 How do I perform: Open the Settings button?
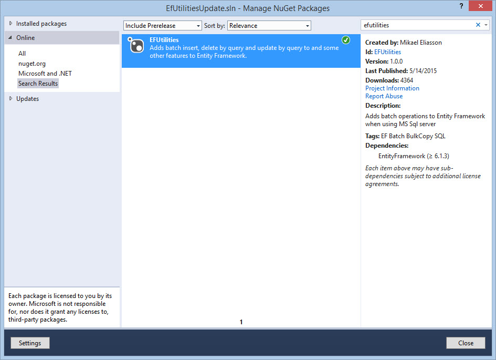30,343
